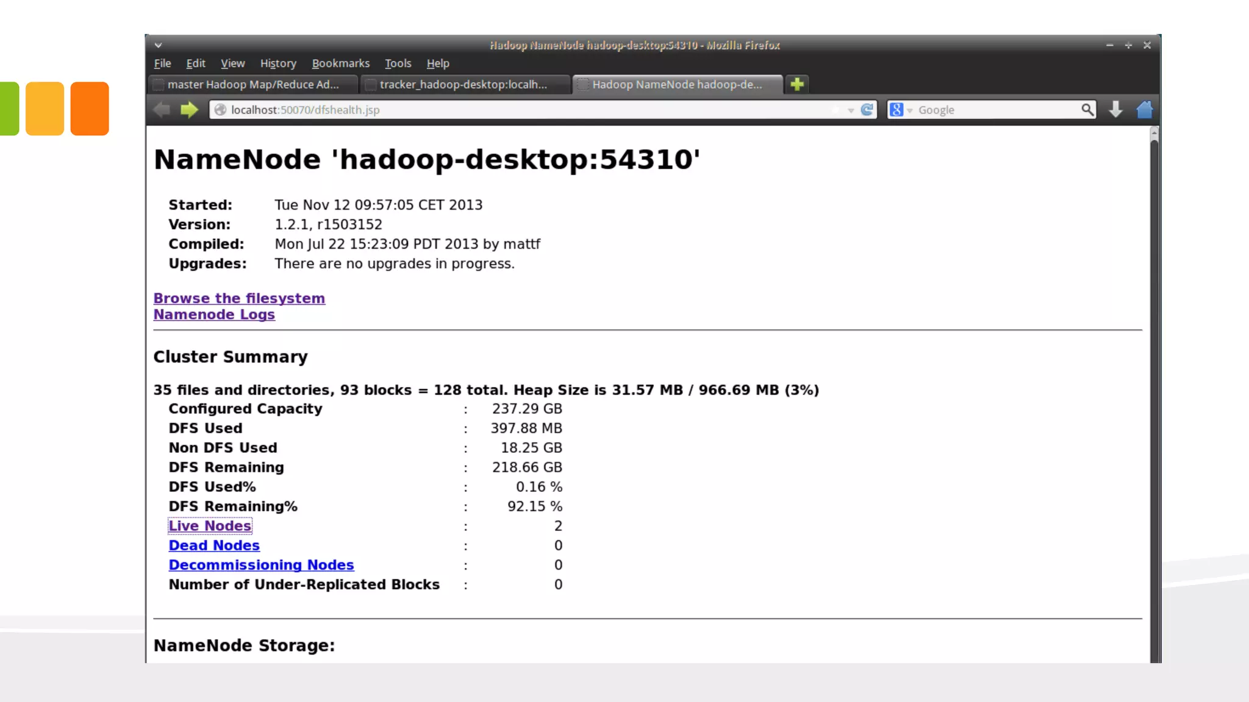Switch to tracker_hadoop-desktop tab
1249x702 pixels.
tap(465, 85)
